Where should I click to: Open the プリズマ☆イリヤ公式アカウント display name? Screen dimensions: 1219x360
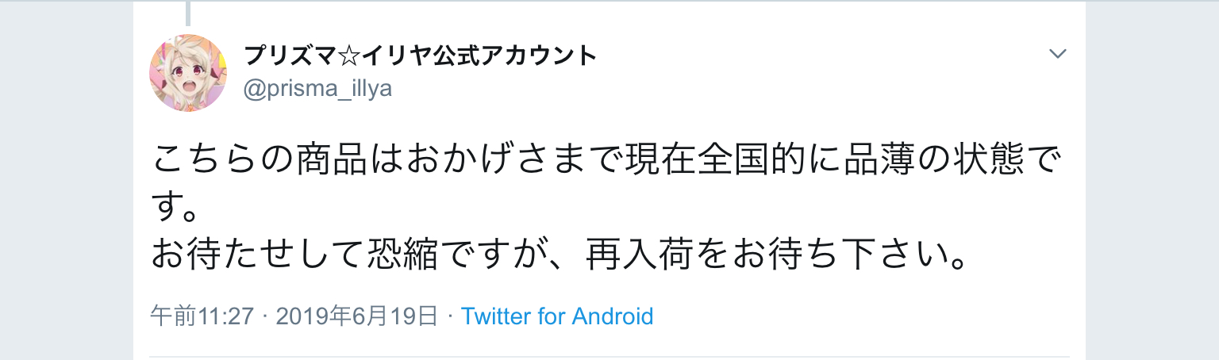420,56
